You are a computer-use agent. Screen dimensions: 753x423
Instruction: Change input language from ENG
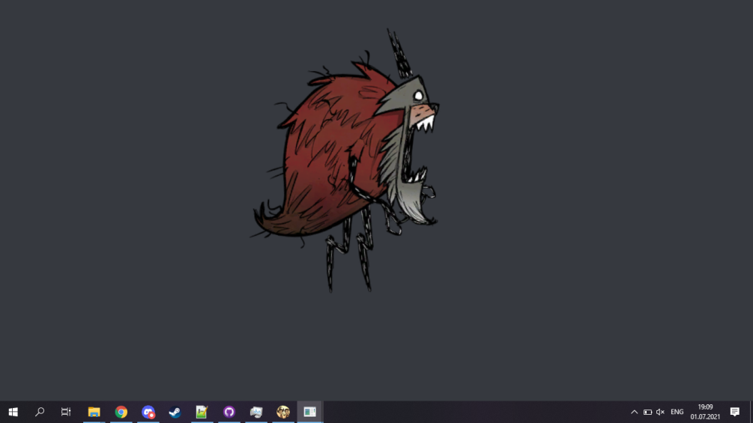[x=677, y=412]
